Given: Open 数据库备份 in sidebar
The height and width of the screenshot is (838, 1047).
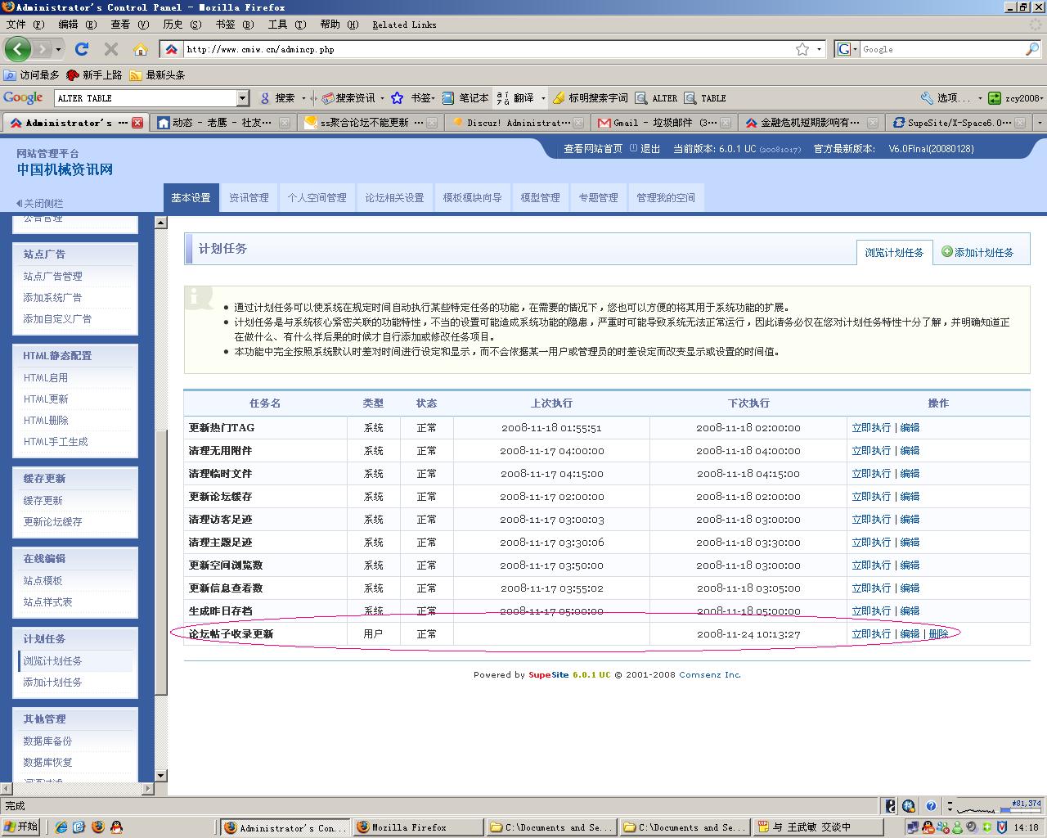Looking at the screenshot, I should pos(47,741).
